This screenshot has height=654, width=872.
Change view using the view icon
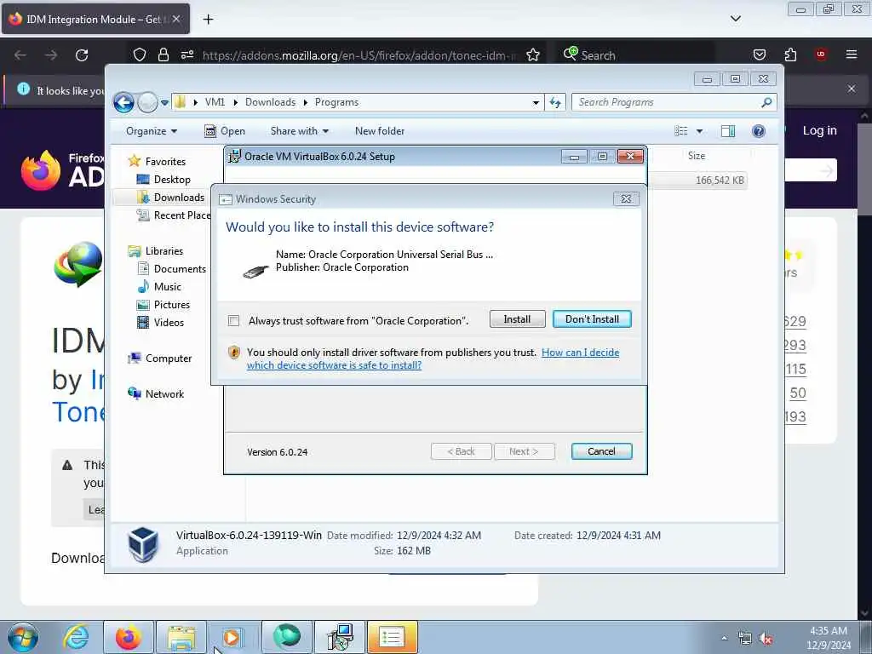tap(681, 131)
